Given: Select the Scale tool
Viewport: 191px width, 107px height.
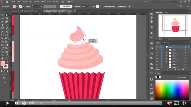Looking at the screenshot, I should pos(7,35).
